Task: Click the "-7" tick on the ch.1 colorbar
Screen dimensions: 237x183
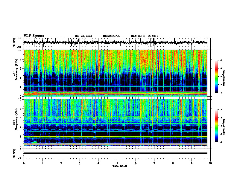Action: coord(221,93)
